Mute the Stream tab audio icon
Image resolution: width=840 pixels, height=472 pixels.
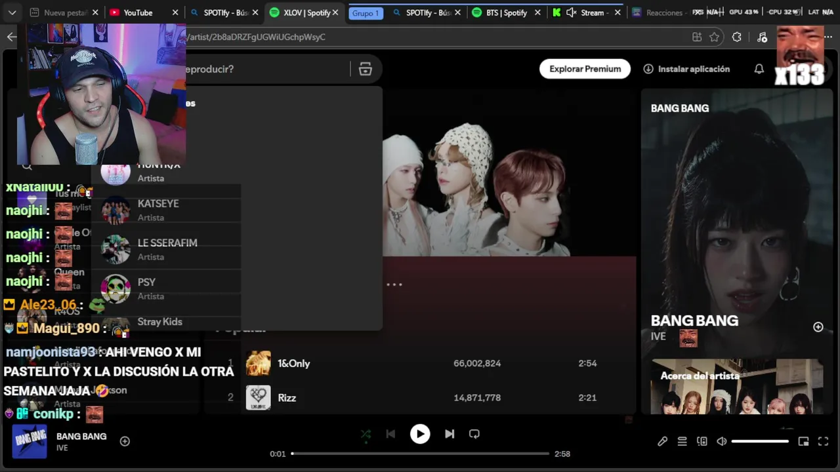pyautogui.click(x=571, y=12)
